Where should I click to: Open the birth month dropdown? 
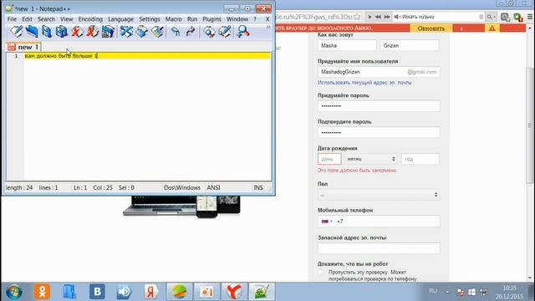(370, 159)
